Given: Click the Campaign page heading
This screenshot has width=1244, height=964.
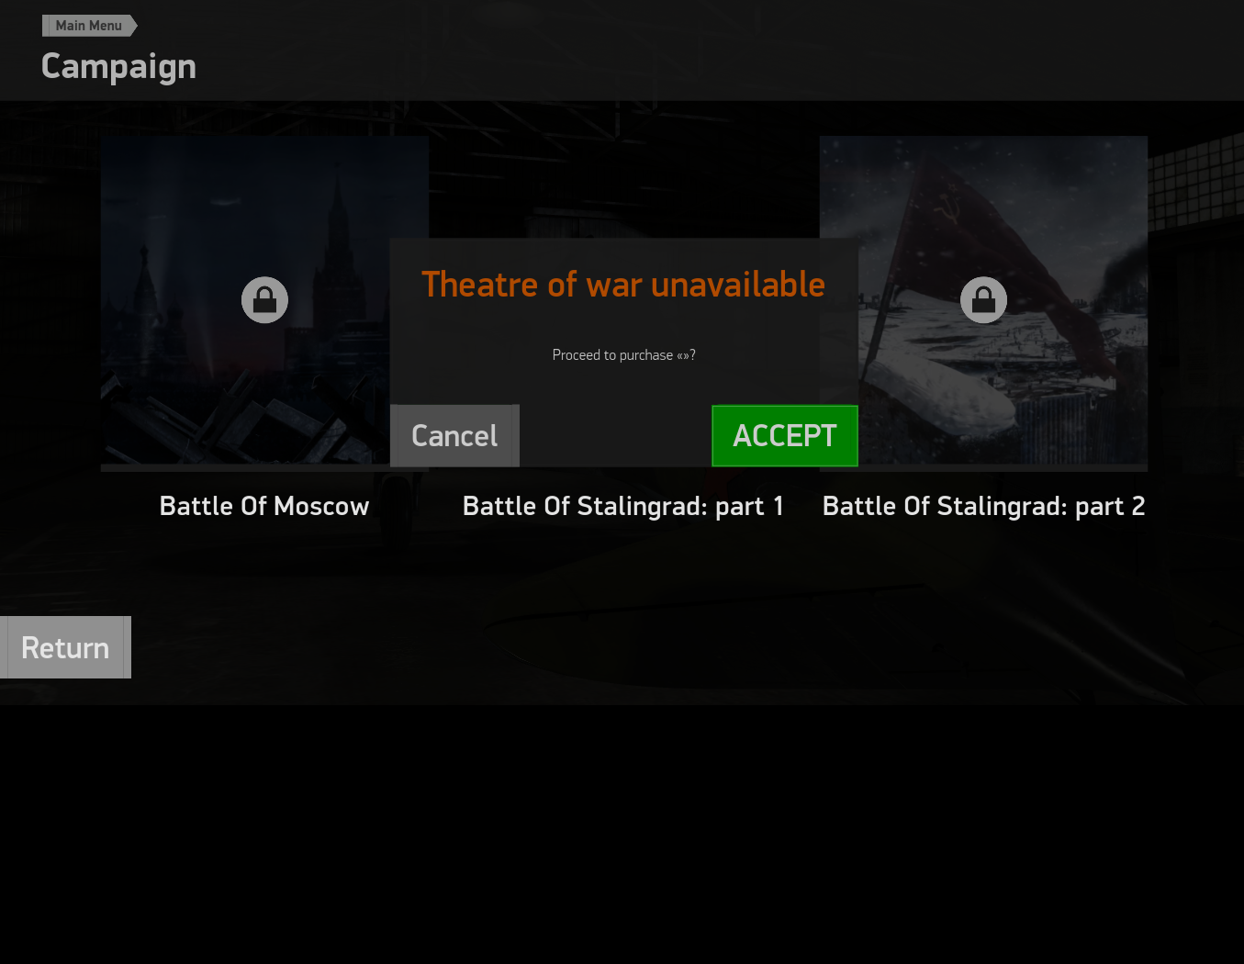Looking at the screenshot, I should pyautogui.click(x=118, y=66).
